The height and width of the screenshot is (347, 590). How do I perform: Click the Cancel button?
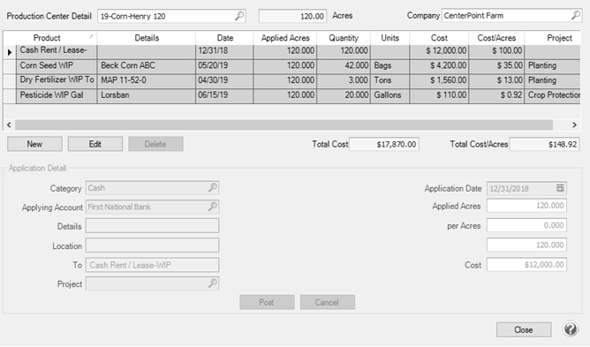pos(328,302)
